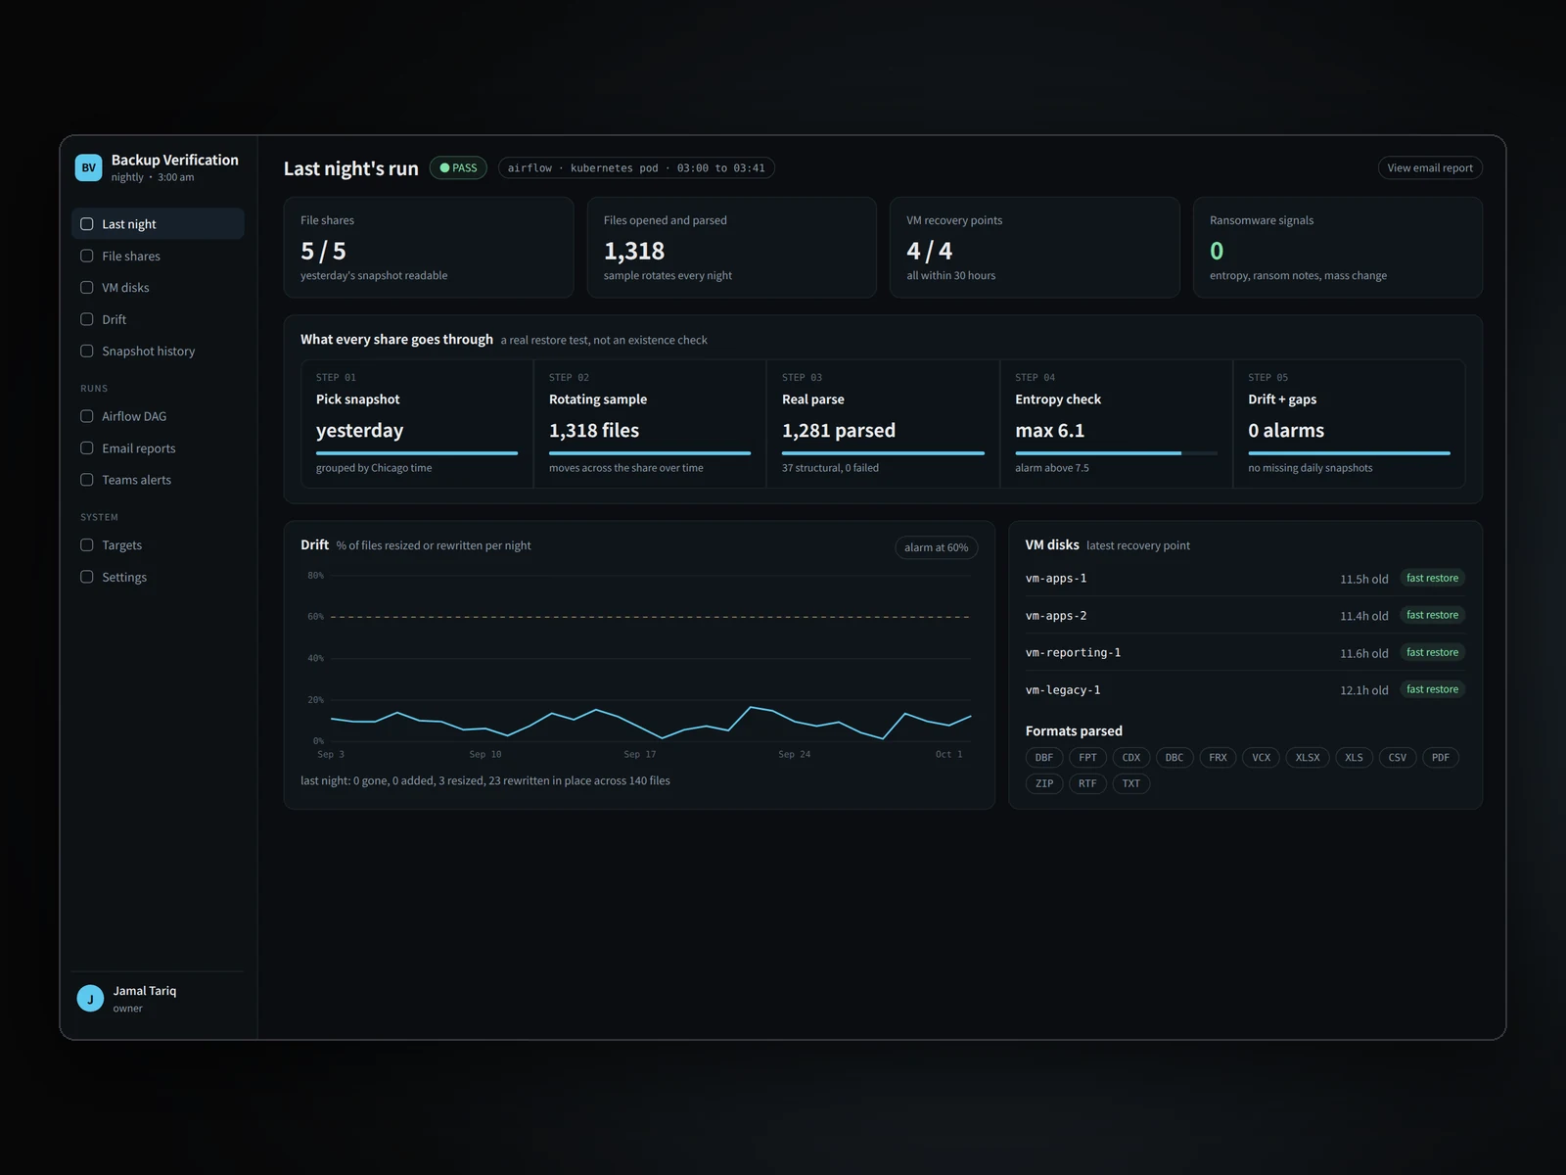Click the Entropy check progress bar
This screenshot has height=1175, width=1566.
coord(1117,453)
